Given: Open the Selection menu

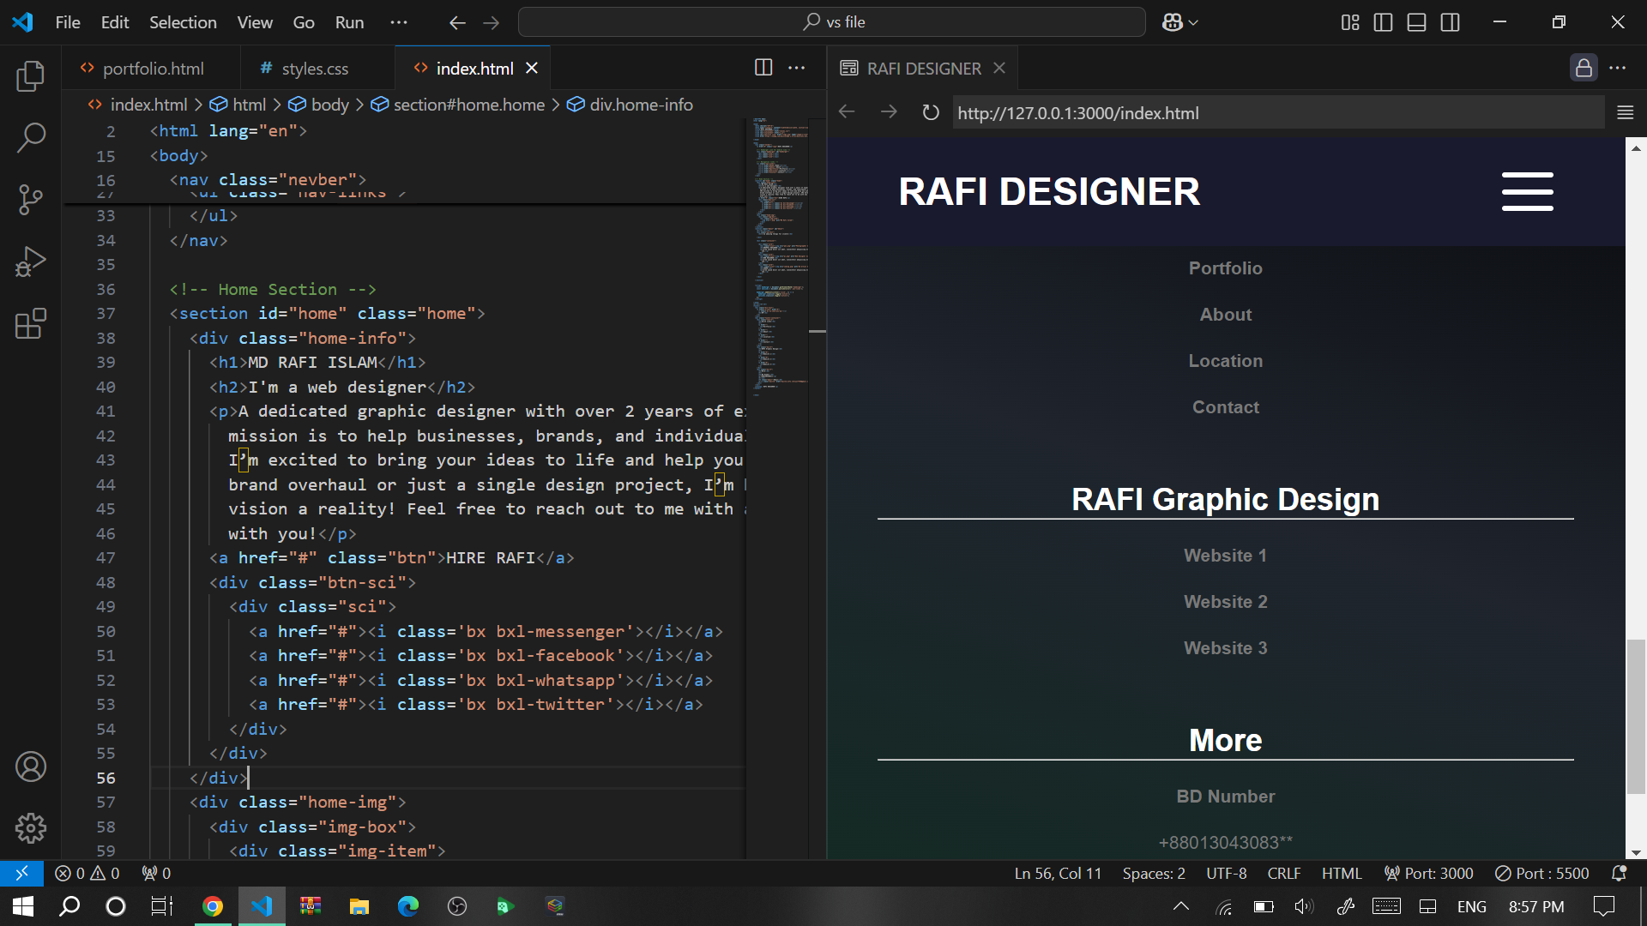Looking at the screenshot, I should [x=183, y=22].
